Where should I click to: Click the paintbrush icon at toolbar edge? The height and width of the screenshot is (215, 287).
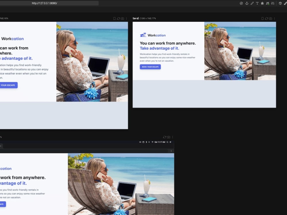(x=285, y=3)
